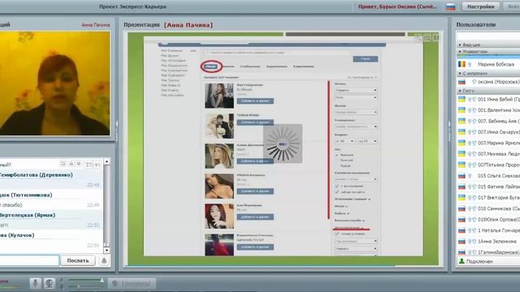Click the bell icon beside Послать
520x292 pixels.
point(104,260)
